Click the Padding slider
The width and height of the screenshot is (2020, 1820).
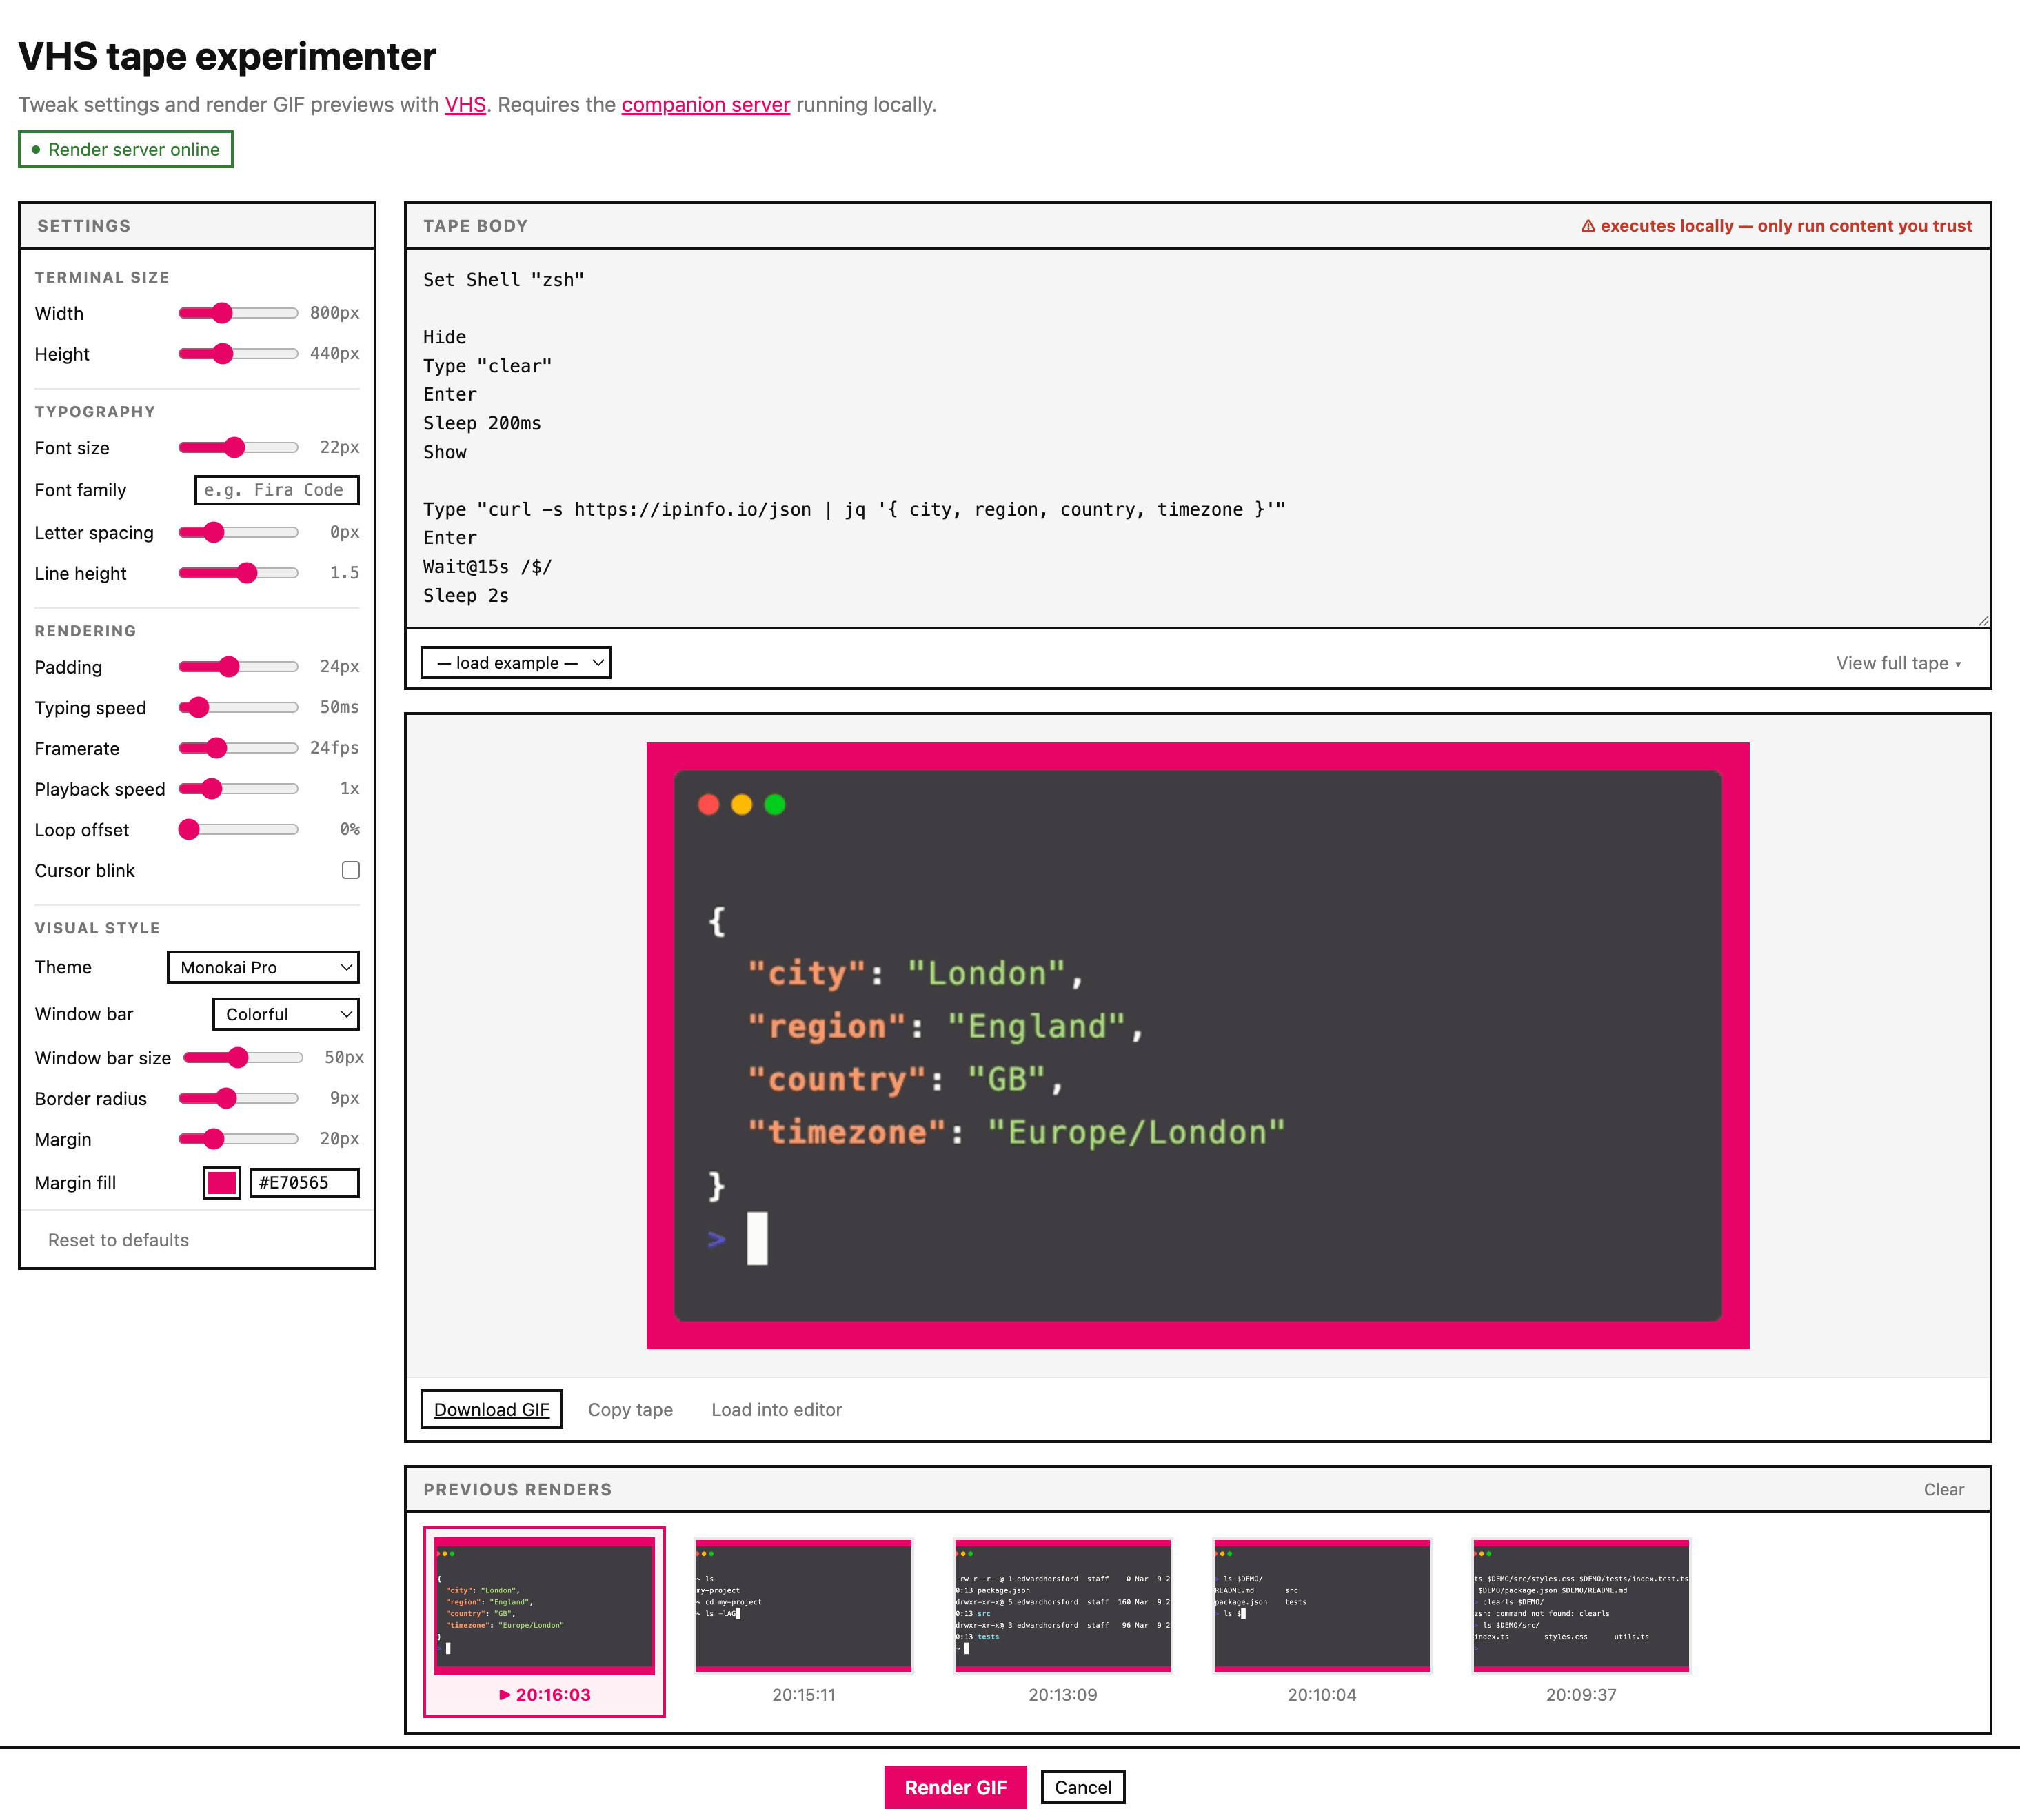(x=238, y=667)
